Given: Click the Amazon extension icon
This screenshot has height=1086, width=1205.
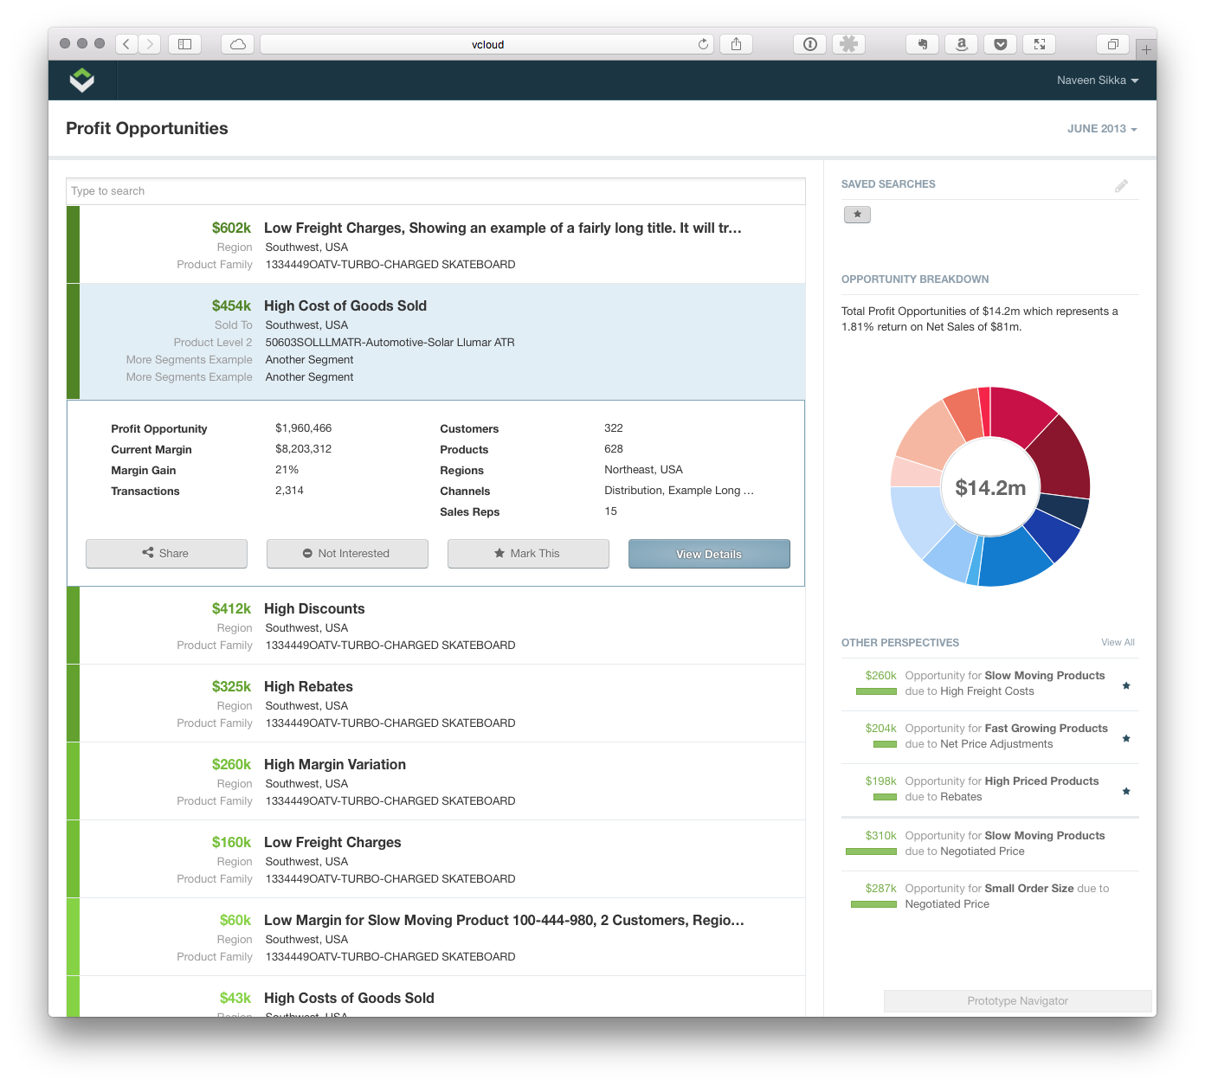Looking at the screenshot, I should [x=961, y=44].
